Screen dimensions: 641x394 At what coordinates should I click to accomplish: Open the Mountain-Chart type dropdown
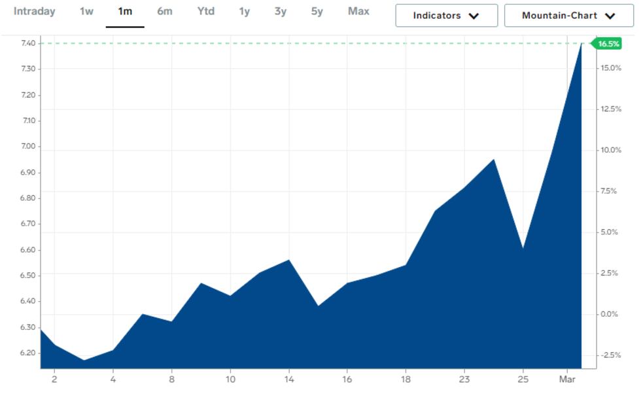coord(568,16)
